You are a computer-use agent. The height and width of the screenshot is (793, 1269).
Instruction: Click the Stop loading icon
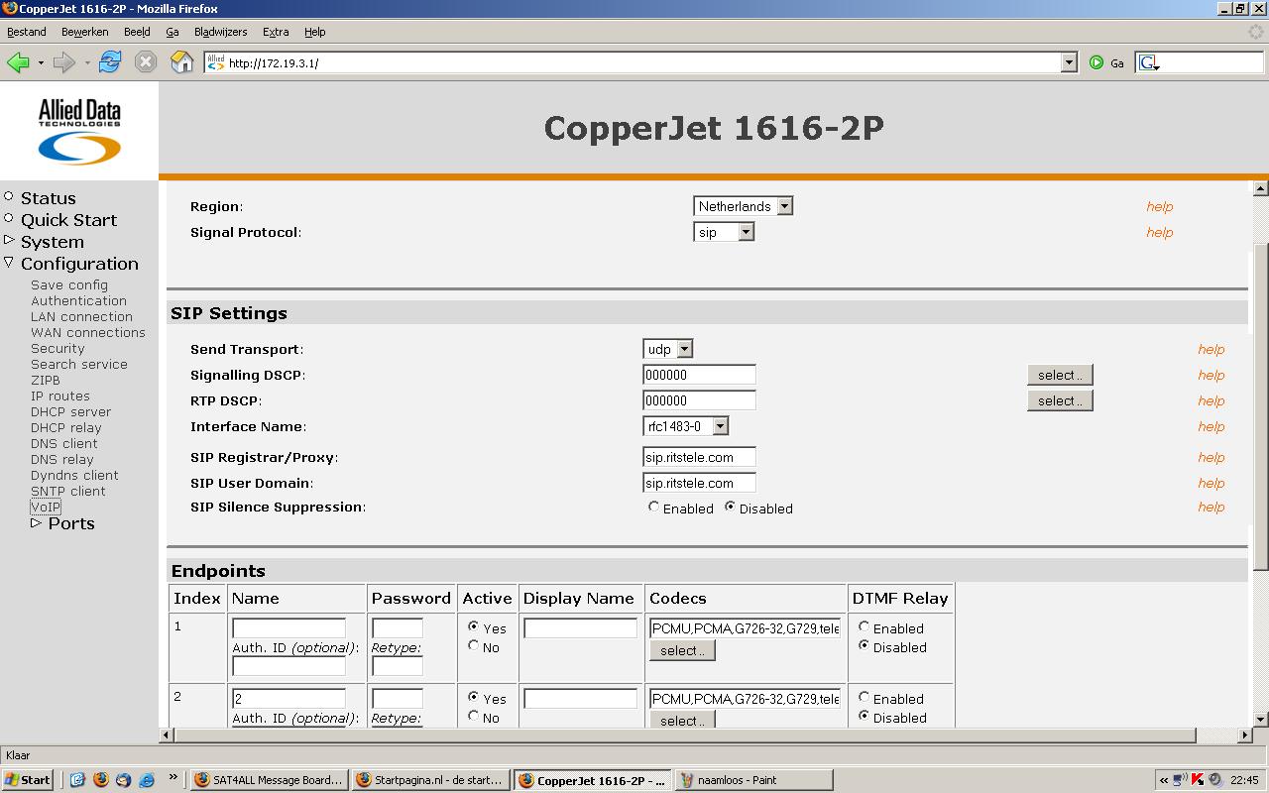146,62
